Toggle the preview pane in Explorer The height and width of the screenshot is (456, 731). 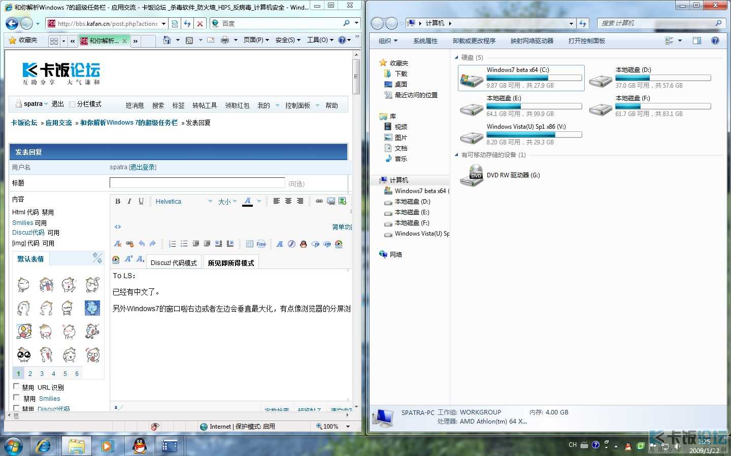[x=697, y=41]
